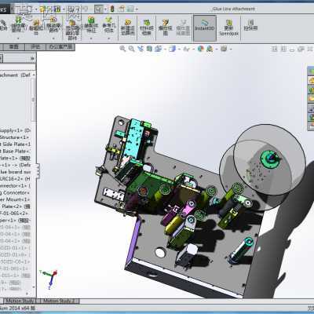Viewport: 314px width, 314px height.
Task: Open the View Orientation dropdown arrow
Action: [x=165, y=49]
